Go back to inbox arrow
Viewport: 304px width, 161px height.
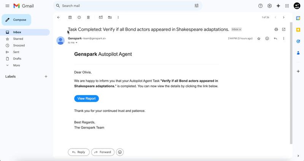pyautogui.click(x=59, y=17)
